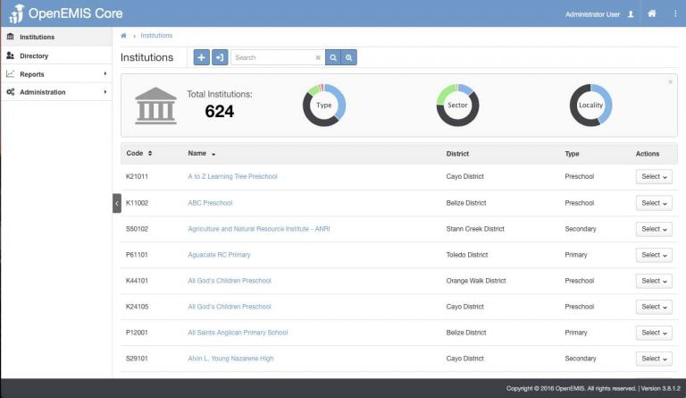Viewport: 686px width, 398px height.
Task: Open the three-dot menu in the header
Action: 673,13
